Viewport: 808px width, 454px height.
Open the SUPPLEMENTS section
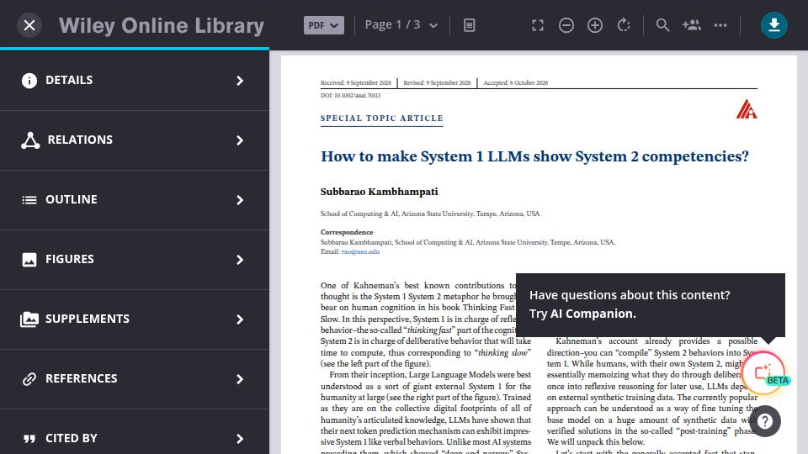[x=135, y=319]
